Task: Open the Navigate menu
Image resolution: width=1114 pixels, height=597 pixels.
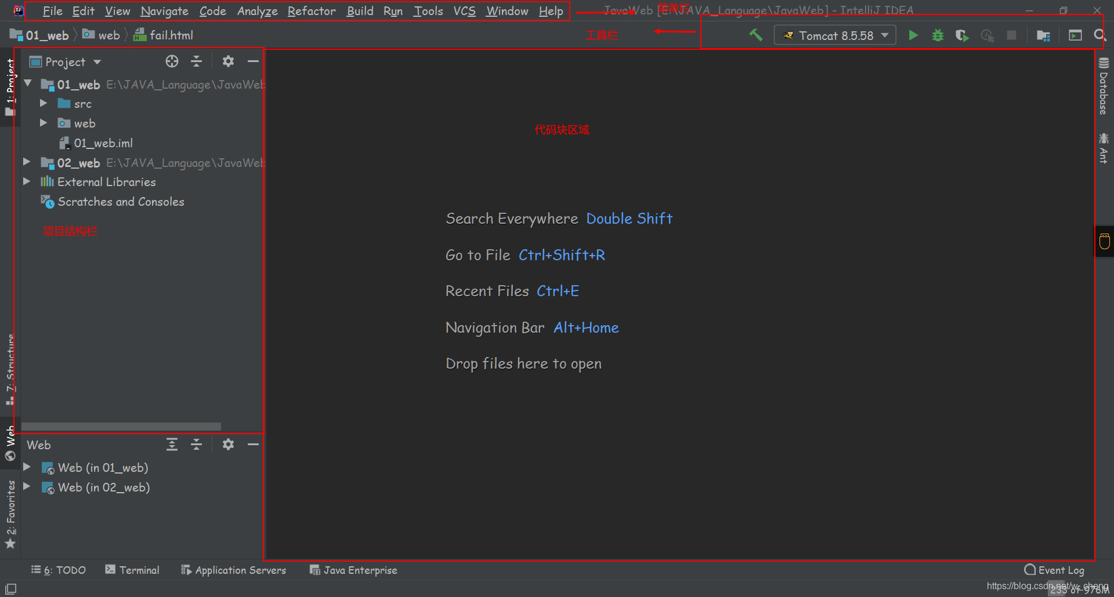Action: tap(164, 11)
